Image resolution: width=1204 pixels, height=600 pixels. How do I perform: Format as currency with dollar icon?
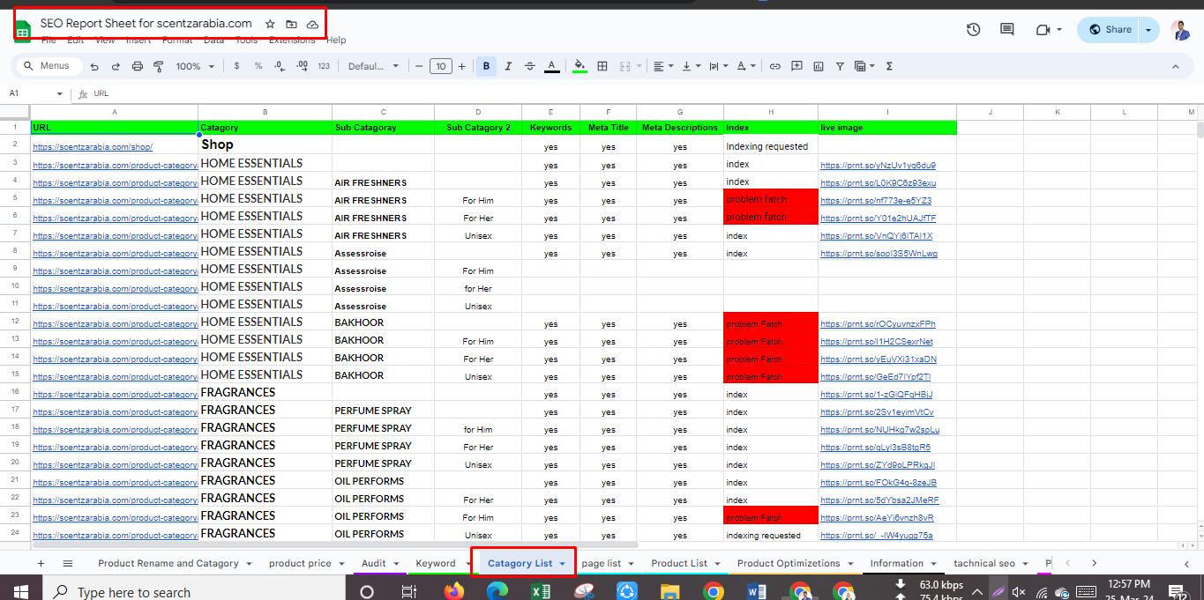click(x=236, y=66)
